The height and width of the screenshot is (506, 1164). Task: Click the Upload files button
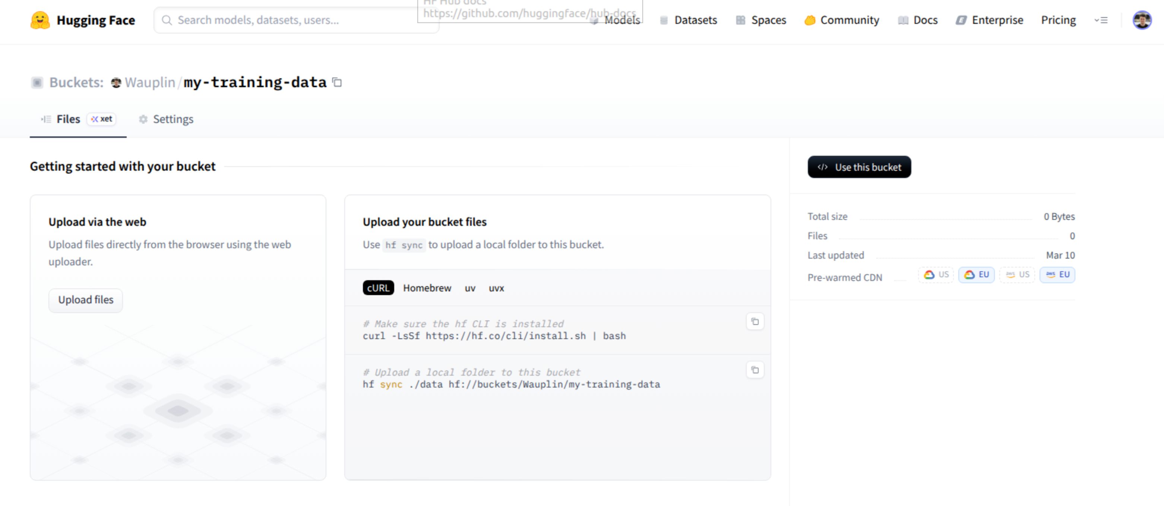click(85, 300)
